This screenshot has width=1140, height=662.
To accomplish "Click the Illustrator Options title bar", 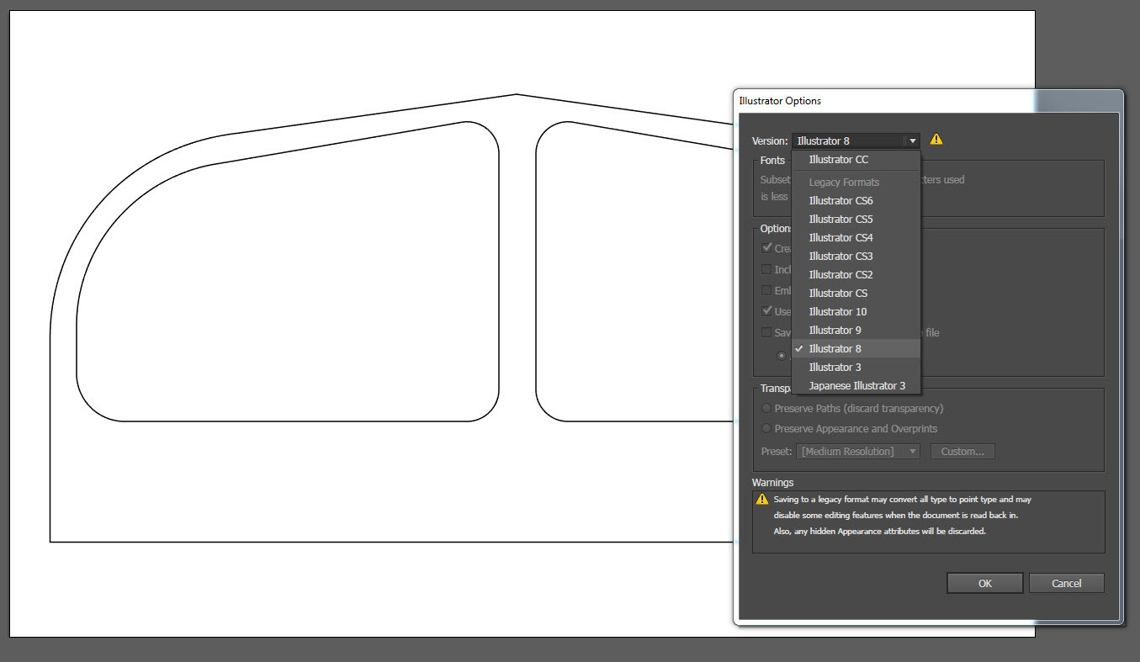I will click(928, 101).
